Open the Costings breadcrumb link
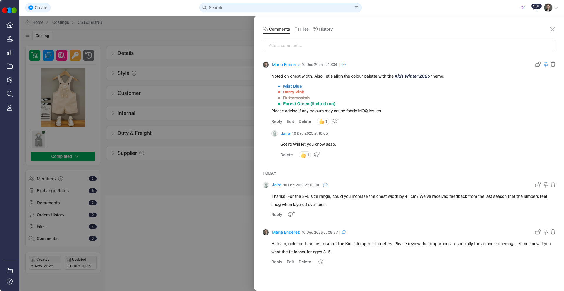 click(61, 22)
